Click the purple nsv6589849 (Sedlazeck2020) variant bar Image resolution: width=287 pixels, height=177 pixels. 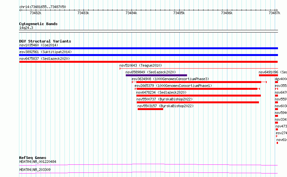tap(156, 75)
